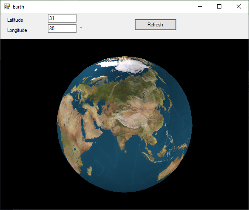Click the Refresh button
The width and height of the screenshot is (249, 210).
156,25
